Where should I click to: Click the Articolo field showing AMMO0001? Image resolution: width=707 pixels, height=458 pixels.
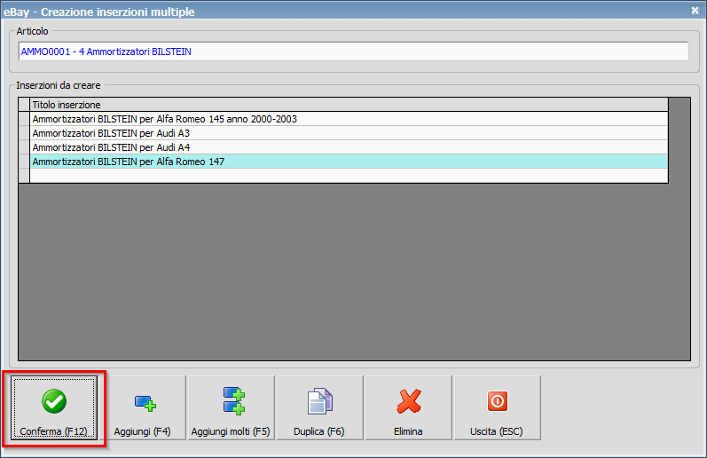pos(353,51)
